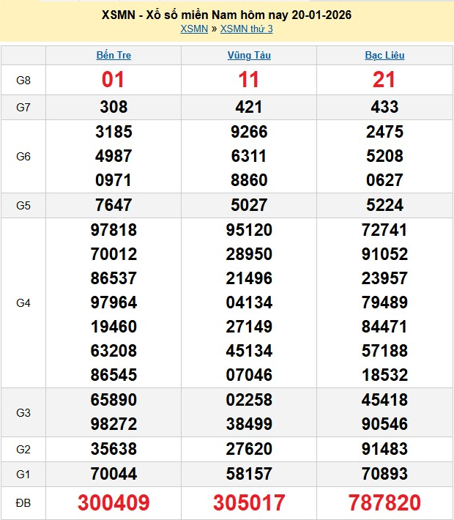Click the G8 result 21 for Bạc Liêu
454x520 pixels.
tap(384, 80)
